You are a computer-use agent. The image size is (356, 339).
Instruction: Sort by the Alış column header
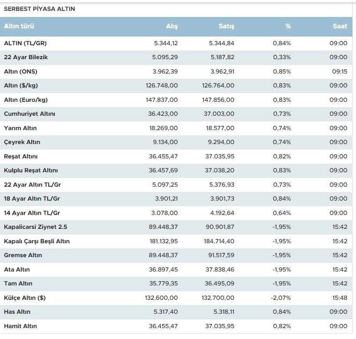pyautogui.click(x=172, y=27)
